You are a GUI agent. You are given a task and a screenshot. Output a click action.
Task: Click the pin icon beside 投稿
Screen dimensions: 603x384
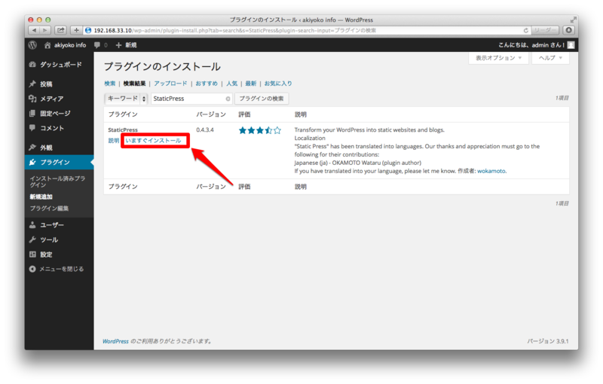coord(32,84)
